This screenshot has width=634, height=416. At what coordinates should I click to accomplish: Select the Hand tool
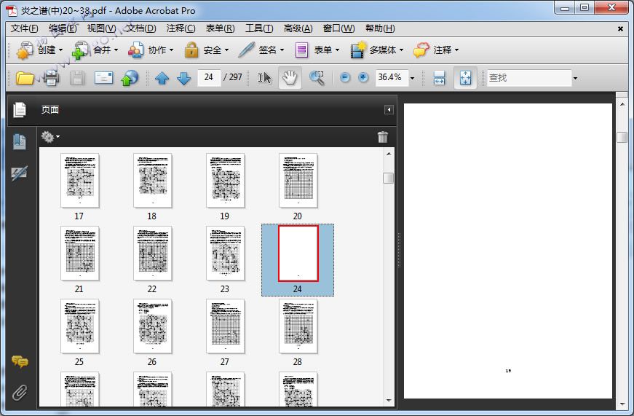(x=290, y=78)
